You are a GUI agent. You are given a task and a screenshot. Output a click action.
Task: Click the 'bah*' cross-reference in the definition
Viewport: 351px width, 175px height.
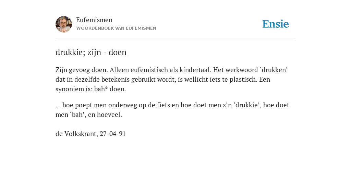coord(101,89)
